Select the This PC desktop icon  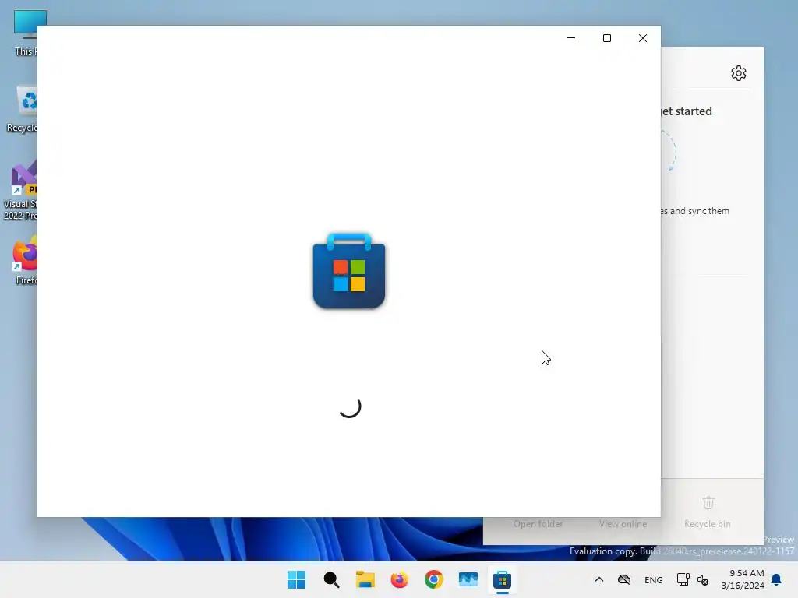pyautogui.click(x=25, y=33)
